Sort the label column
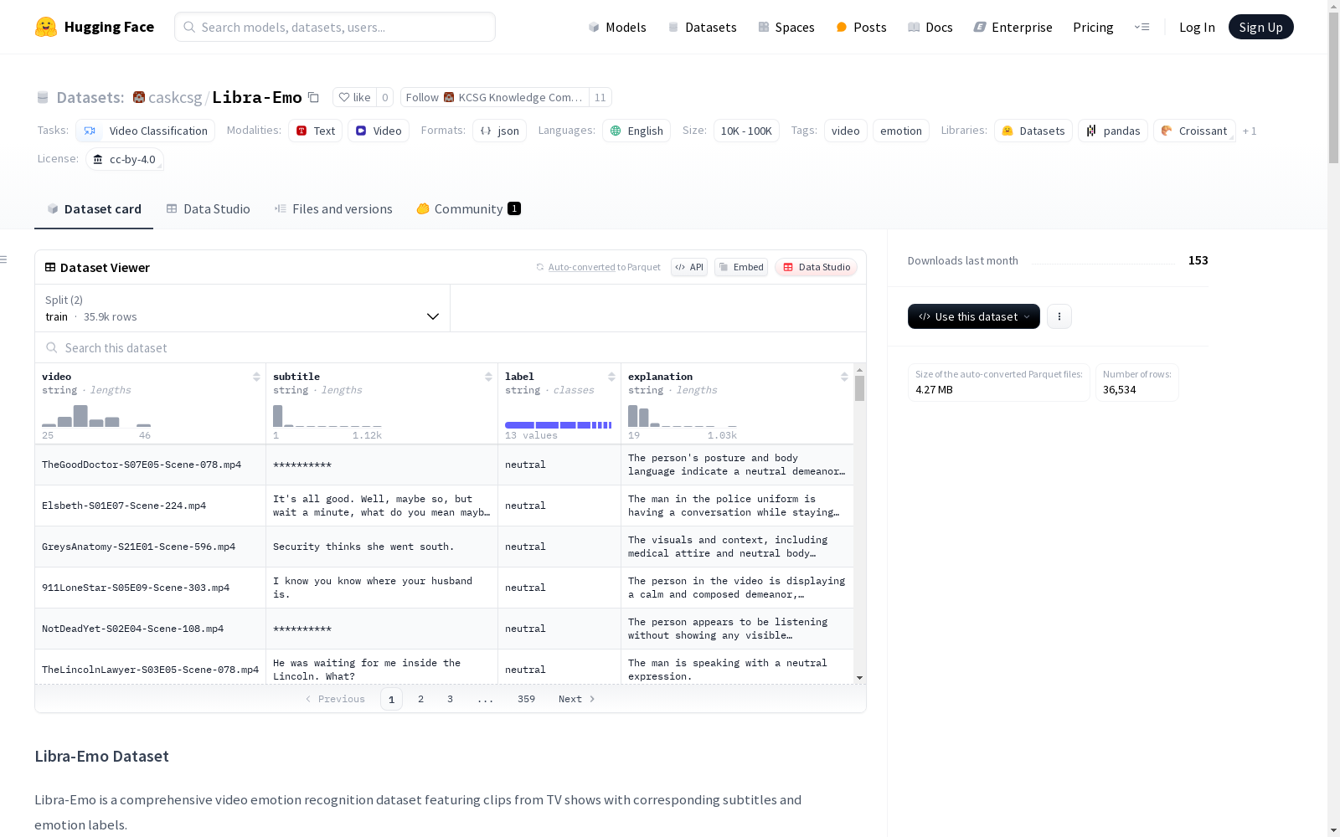This screenshot has height=837, width=1340. [611, 377]
